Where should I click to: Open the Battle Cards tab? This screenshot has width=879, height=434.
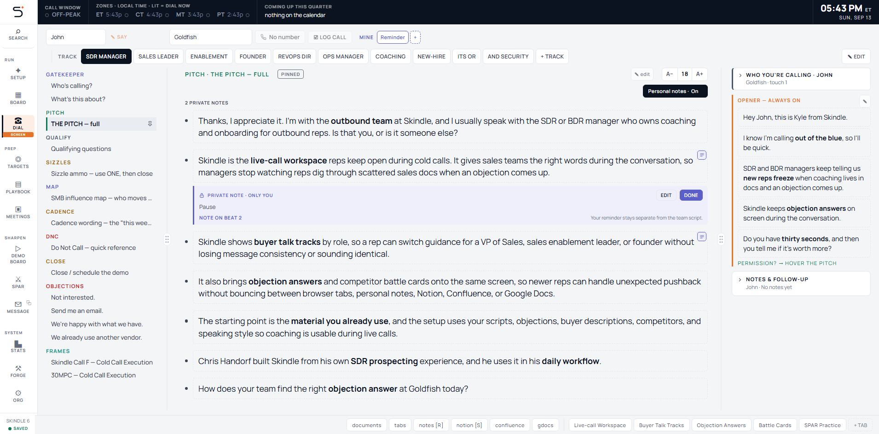point(775,425)
